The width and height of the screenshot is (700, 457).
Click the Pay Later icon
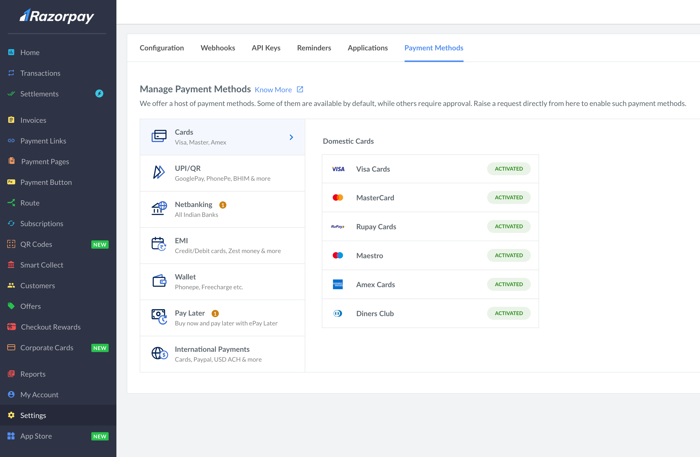click(x=159, y=317)
